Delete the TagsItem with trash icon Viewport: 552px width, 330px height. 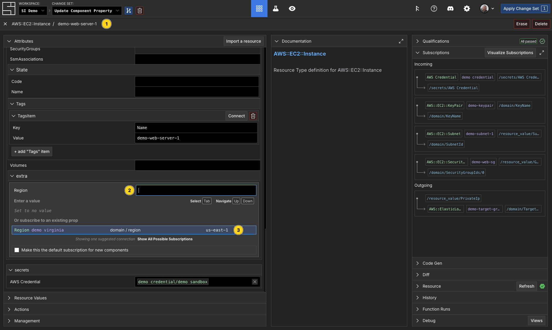coord(253,116)
